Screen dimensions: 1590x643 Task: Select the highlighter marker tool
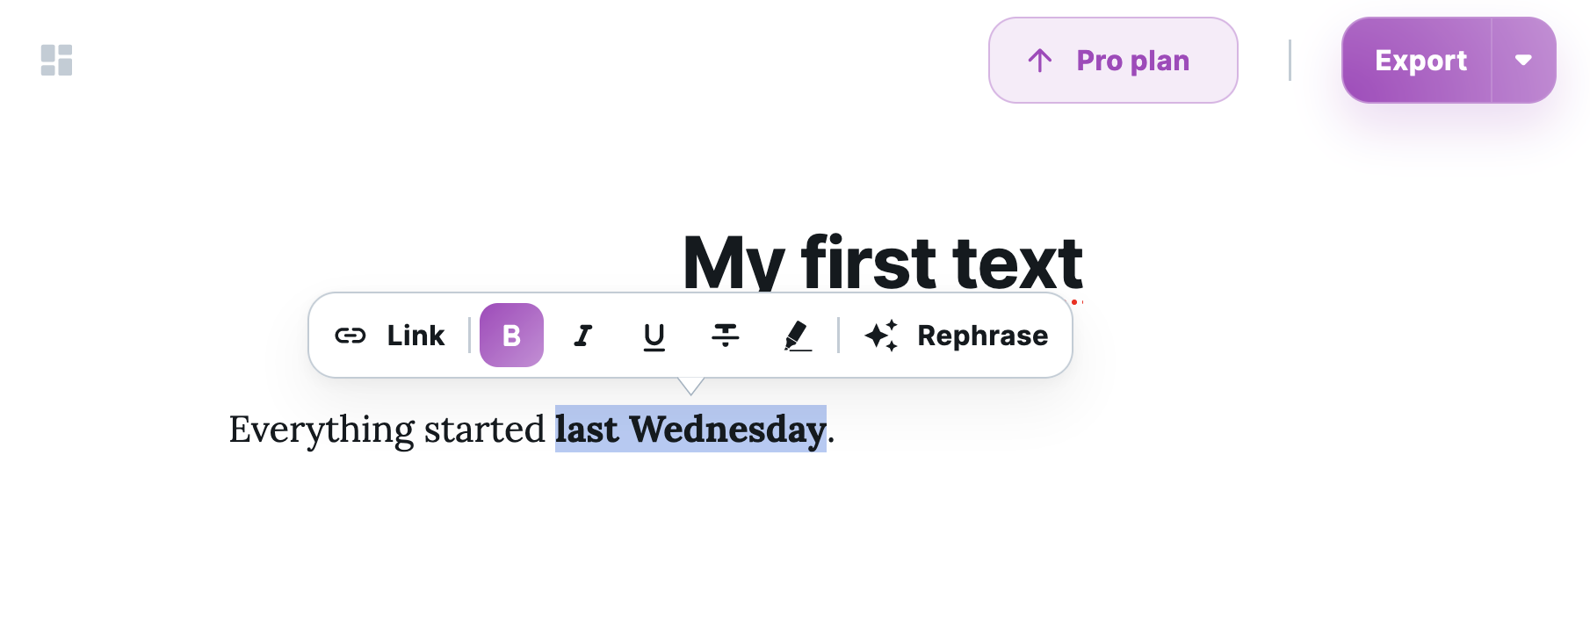click(797, 336)
